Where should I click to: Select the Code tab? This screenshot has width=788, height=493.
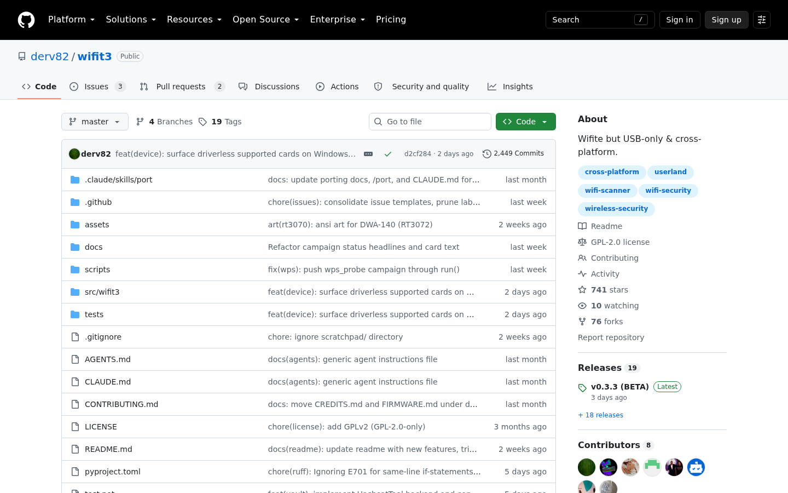[39, 87]
